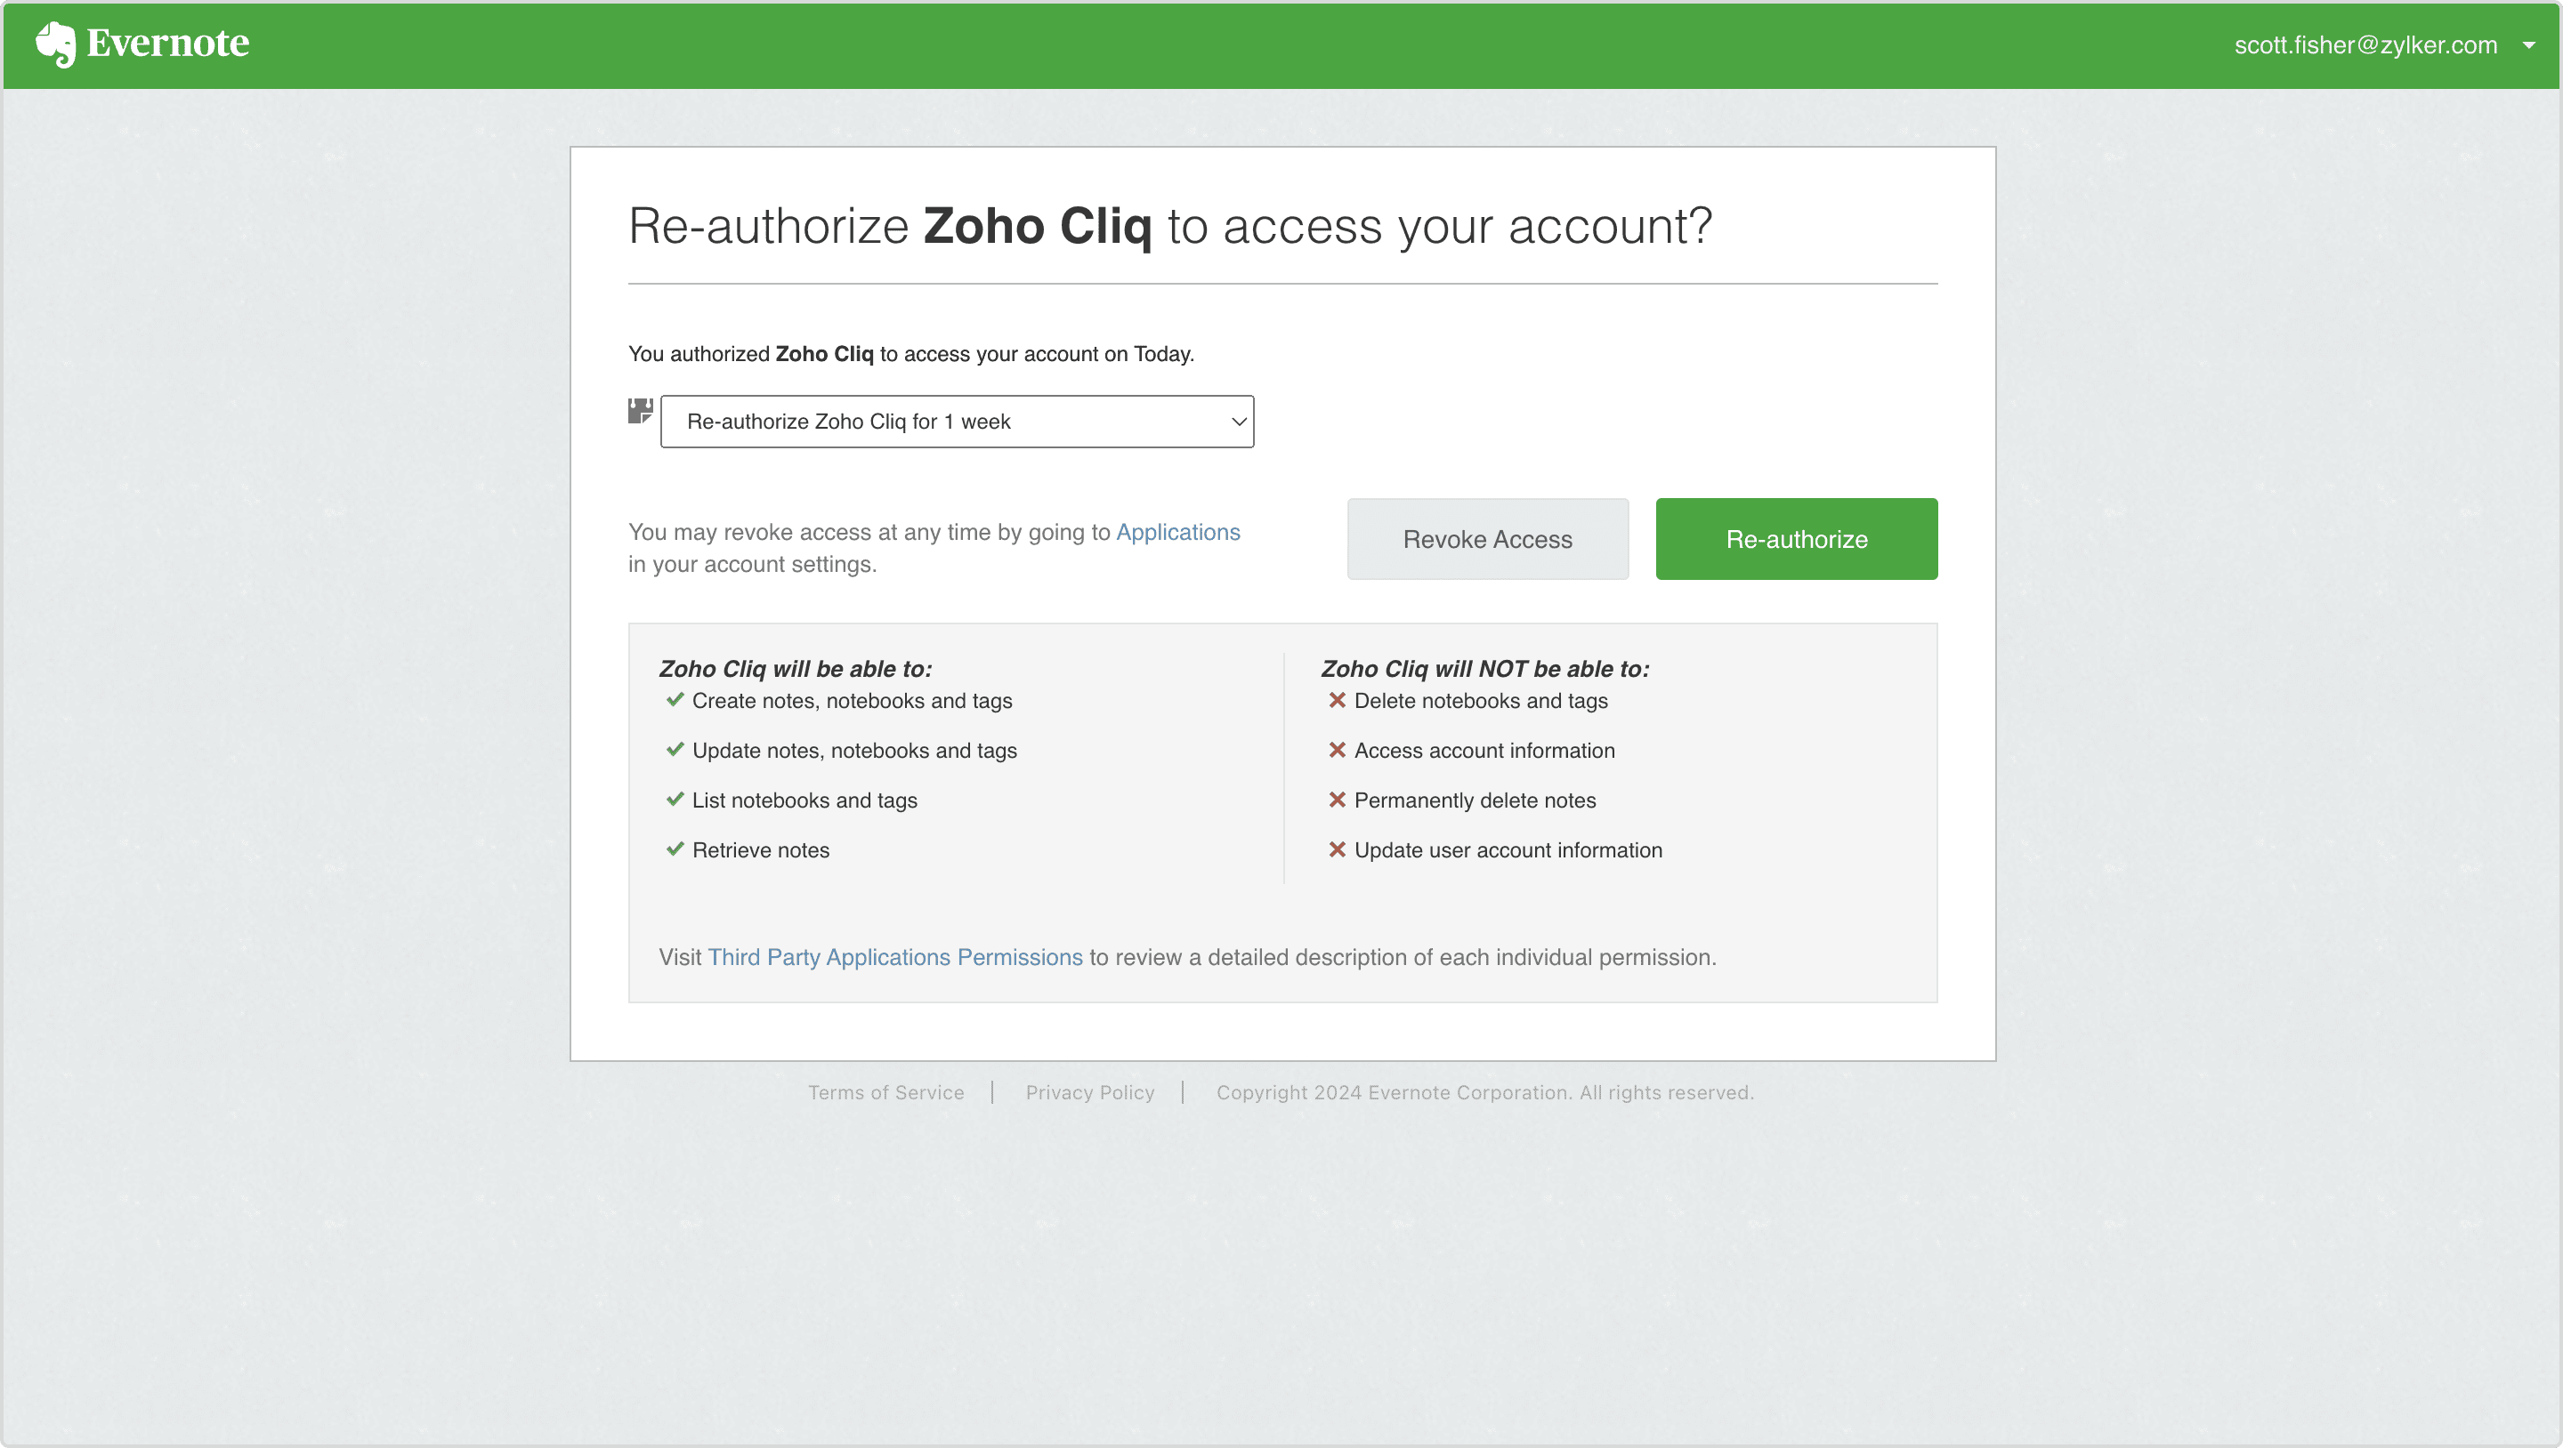Click the Evernote elephant logo icon
Viewport: 2563px width, 1448px height.
56,44
